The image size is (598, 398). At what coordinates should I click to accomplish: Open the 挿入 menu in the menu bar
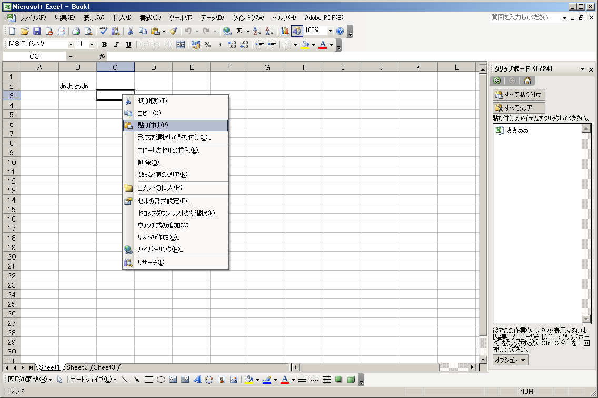pos(122,18)
